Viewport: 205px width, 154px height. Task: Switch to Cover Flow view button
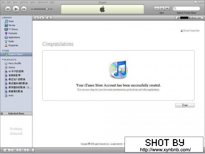click(167, 8)
